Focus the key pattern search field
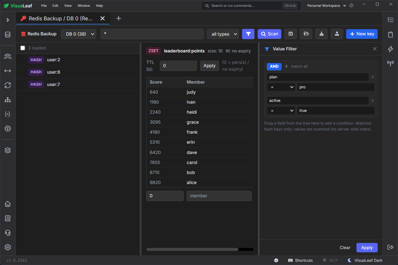The width and height of the screenshot is (398, 265). pyautogui.click(x=152, y=34)
